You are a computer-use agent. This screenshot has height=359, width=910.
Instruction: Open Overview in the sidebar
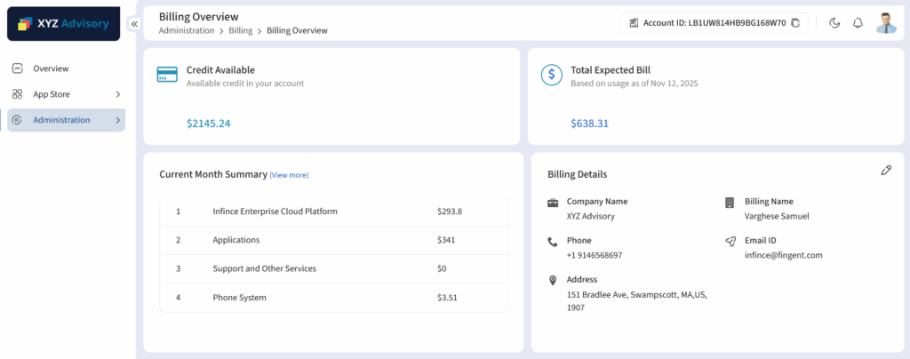(51, 68)
